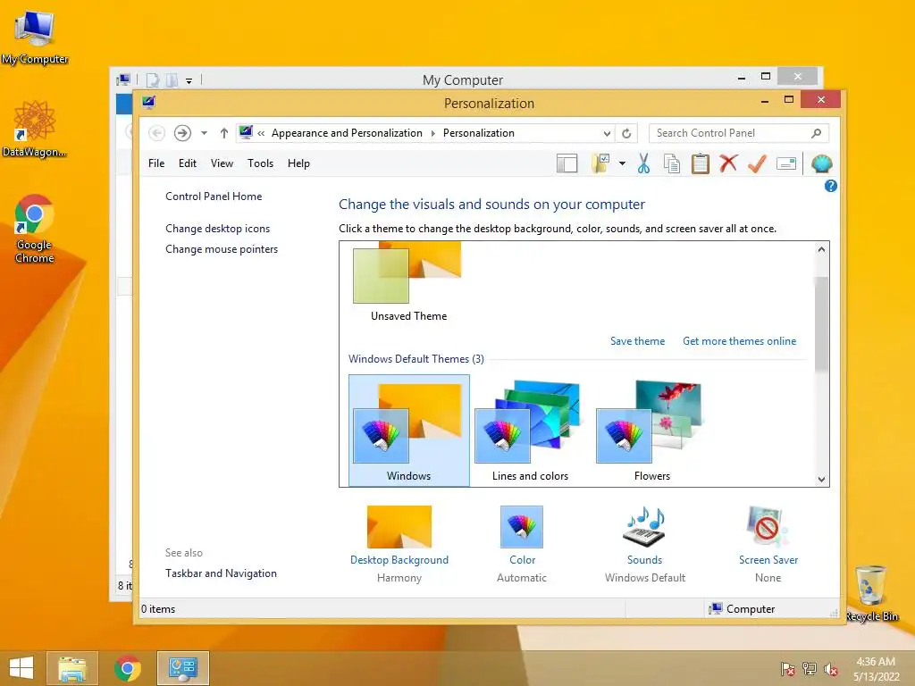
Task: Click theme list scroll up arrow
Action: tap(821, 250)
